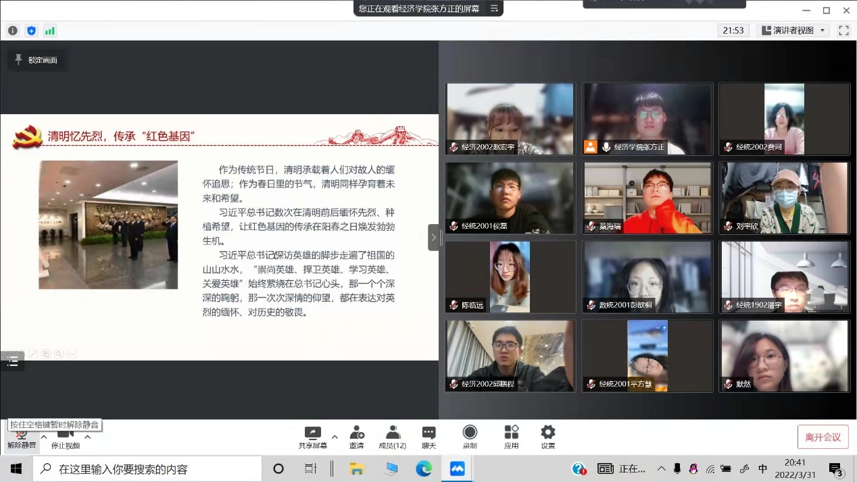857x482 pixels.
Task: Unmute microphone via 解除静音
Action: coord(21,439)
